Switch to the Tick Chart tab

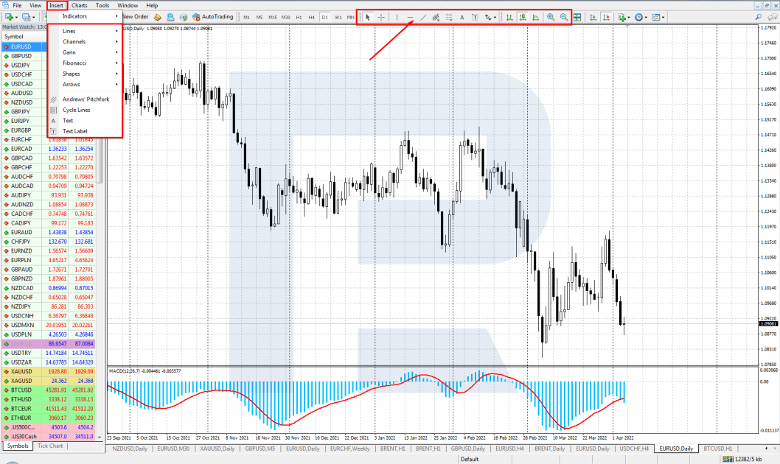[50, 446]
